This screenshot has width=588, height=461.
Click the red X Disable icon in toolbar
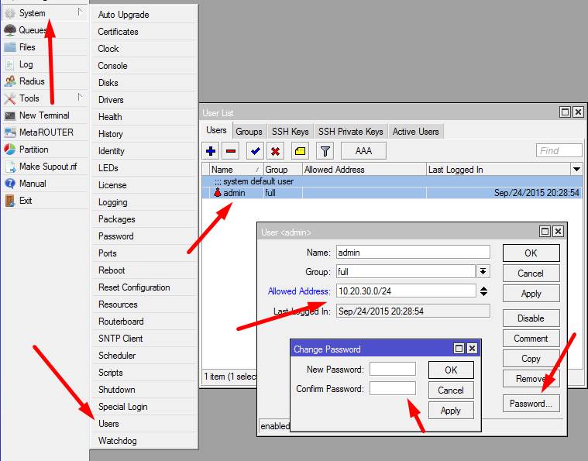tap(275, 151)
